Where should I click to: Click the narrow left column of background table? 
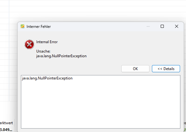pos(4,51)
